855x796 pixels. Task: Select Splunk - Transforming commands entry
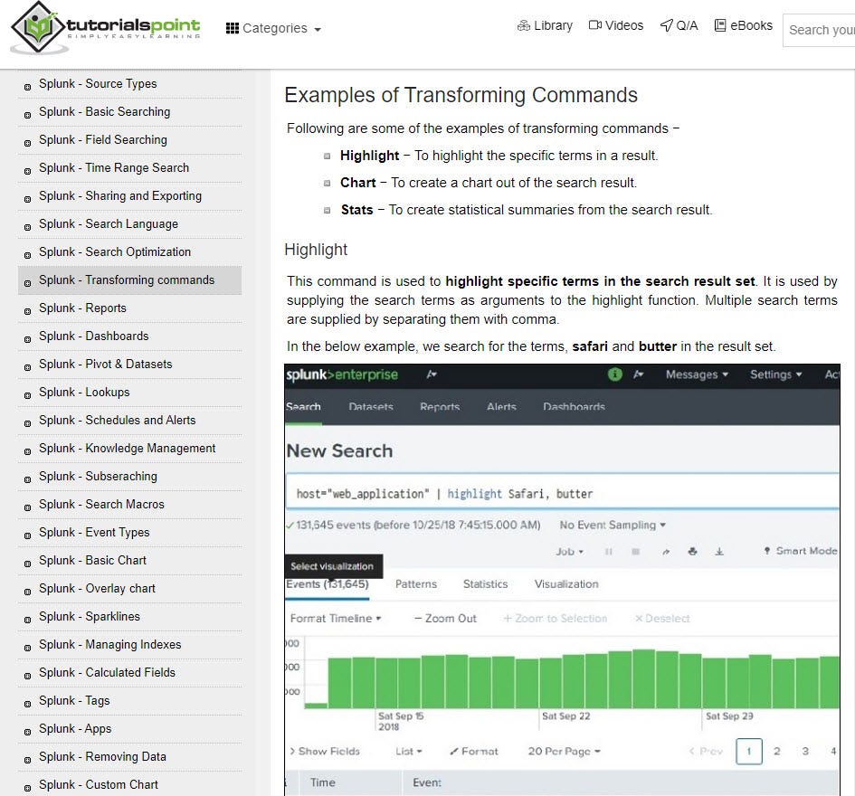129,280
